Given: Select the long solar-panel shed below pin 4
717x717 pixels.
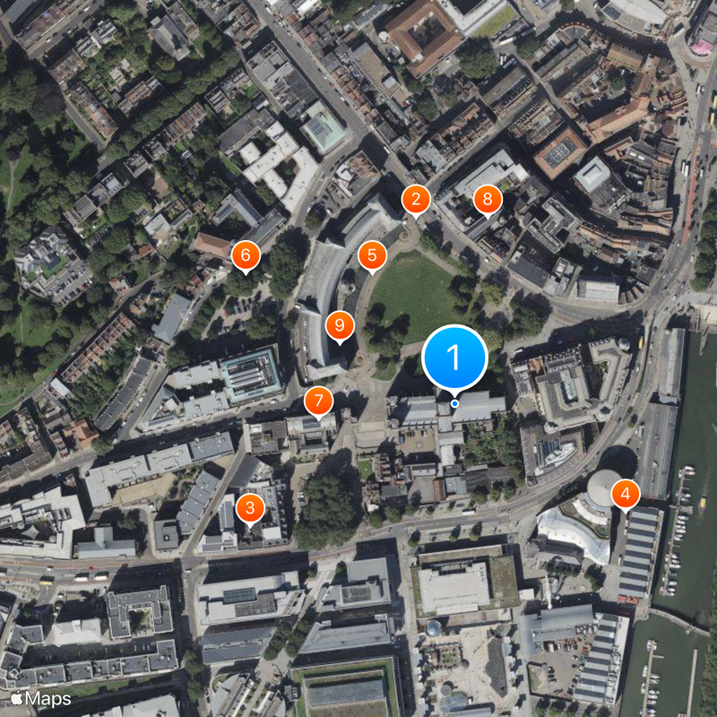Looking at the screenshot, I should (x=639, y=552).
